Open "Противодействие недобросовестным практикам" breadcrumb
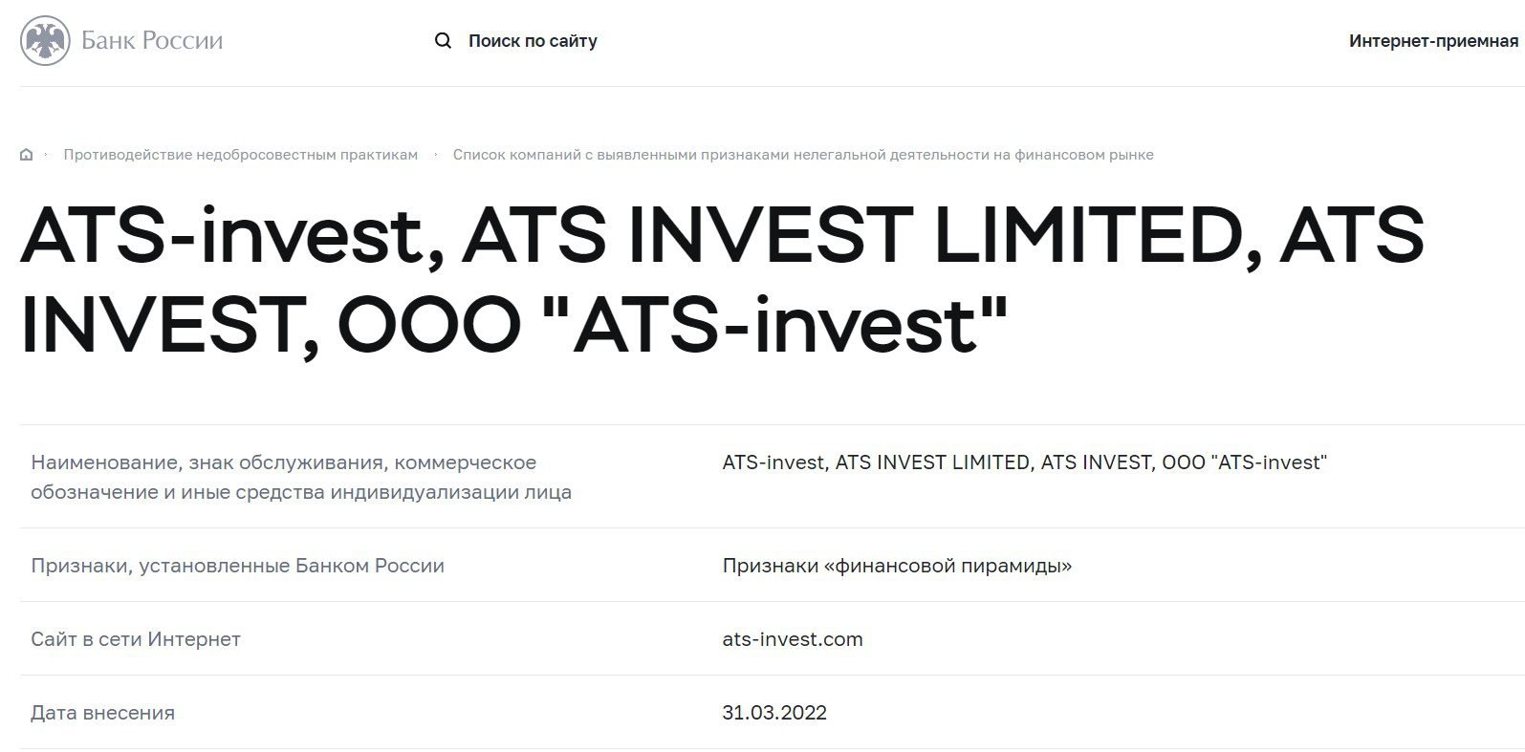The image size is (1525, 752). tap(241, 155)
